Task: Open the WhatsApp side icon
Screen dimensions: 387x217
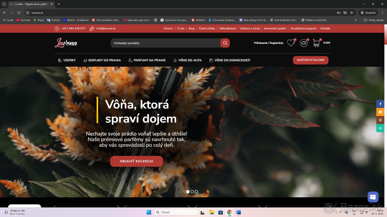Action: click(380, 128)
